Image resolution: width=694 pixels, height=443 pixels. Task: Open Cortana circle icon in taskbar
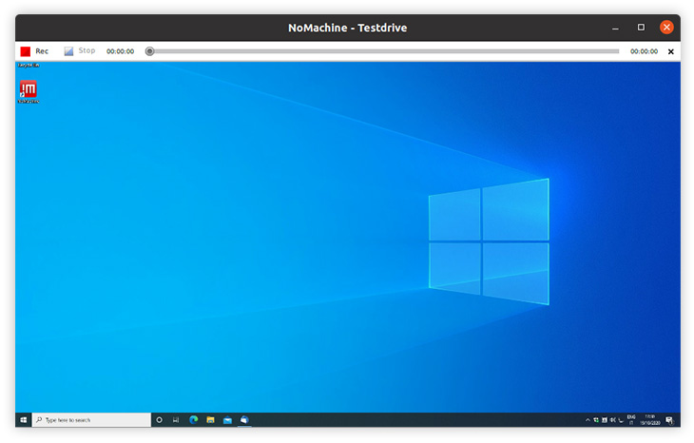159,419
